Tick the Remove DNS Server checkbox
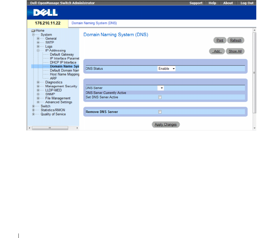 coord(160,112)
